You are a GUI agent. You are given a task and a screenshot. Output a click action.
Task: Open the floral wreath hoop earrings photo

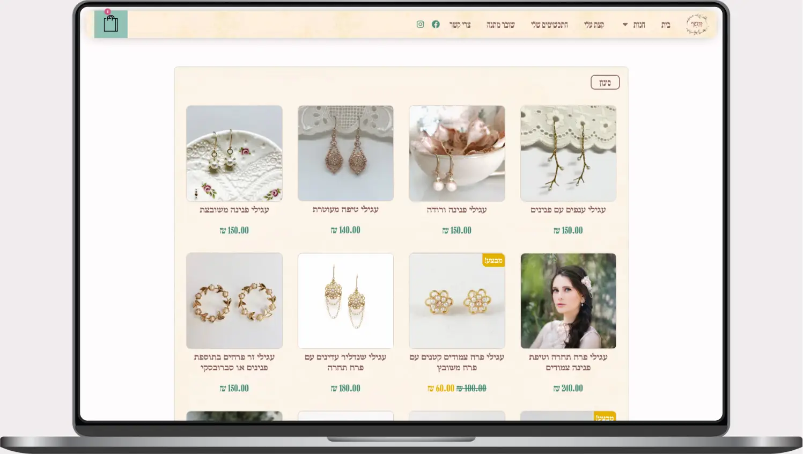pyautogui.click(x=234, y=301)
